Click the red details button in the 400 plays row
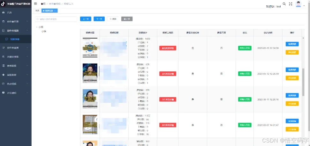The image size is (310, 146). coord(168,99)
